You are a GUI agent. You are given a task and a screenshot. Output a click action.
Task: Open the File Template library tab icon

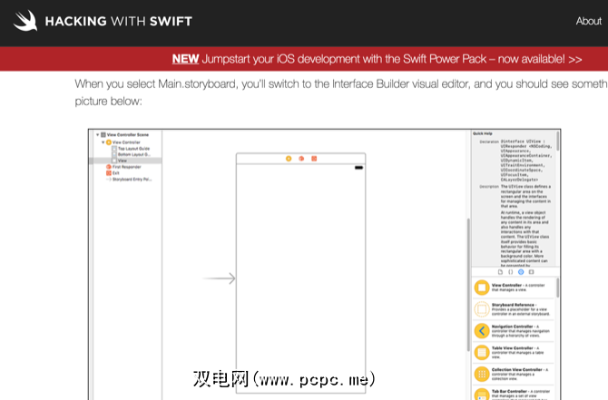[500, 272]
